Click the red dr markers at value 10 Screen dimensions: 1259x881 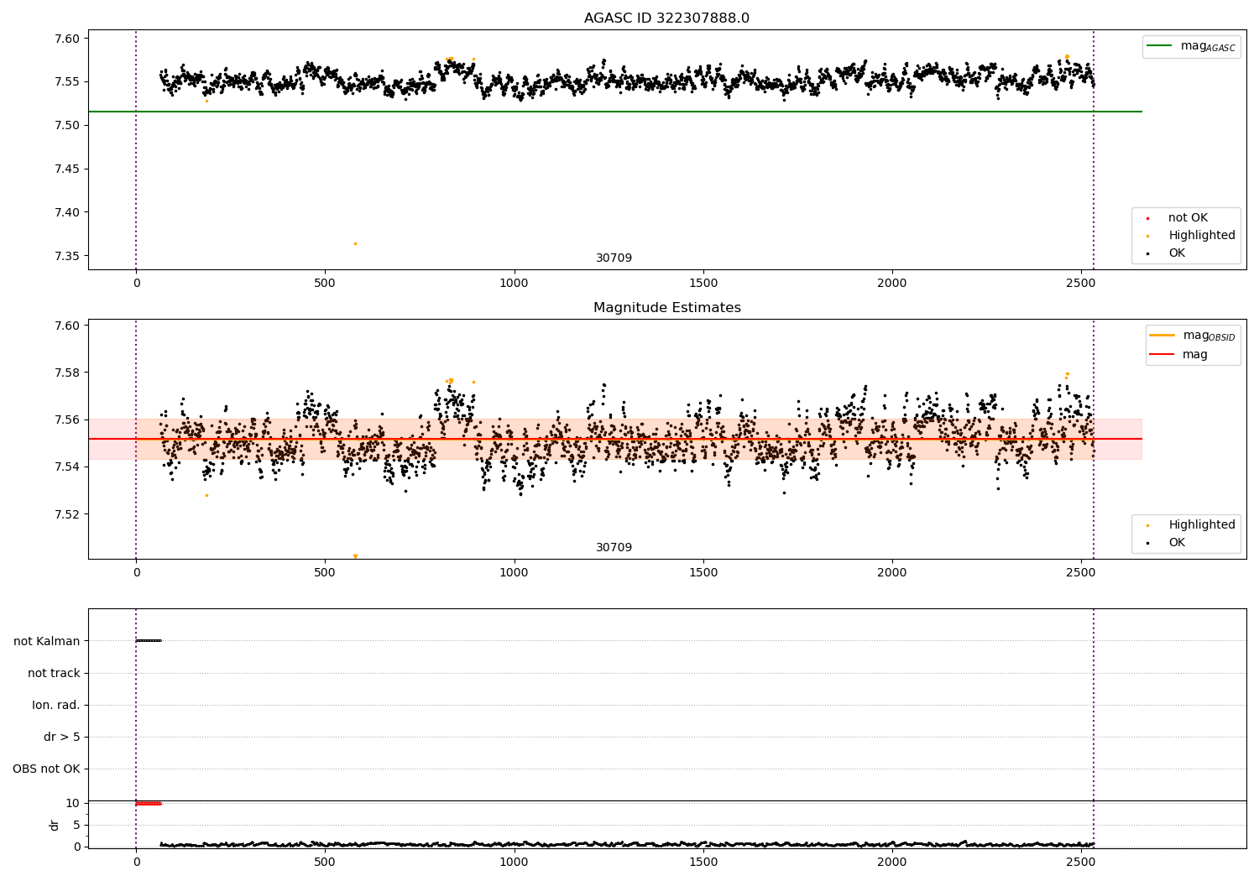(x=149, y=803)
